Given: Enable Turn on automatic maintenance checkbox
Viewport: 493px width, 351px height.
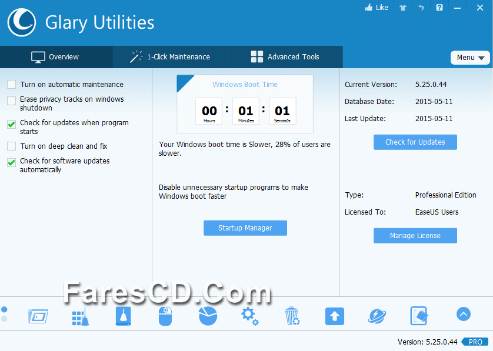Looking at the screenshot, I should pos(12,85).
